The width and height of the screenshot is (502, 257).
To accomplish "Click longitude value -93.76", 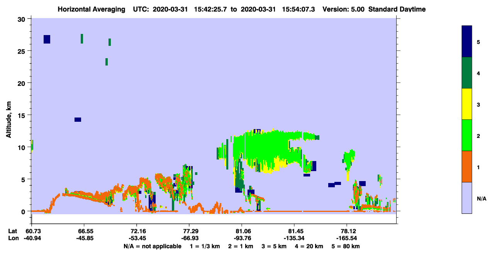I will (x=242, y=238).
